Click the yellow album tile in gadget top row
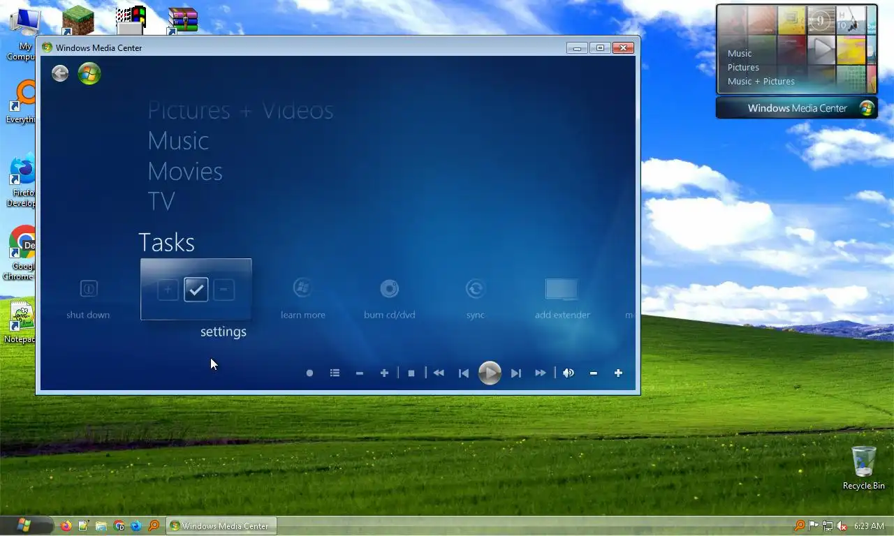The image size is (894, 536). [x=792, y=20]
